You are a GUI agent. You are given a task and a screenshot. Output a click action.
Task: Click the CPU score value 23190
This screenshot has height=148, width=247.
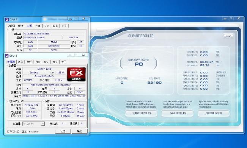pyautogui.click(x=154, y=83)
